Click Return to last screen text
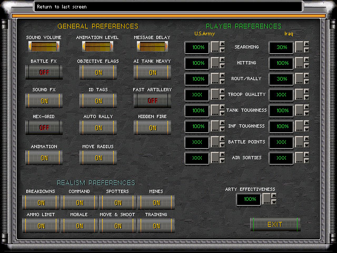337x253 pixels. pos(62,7)
